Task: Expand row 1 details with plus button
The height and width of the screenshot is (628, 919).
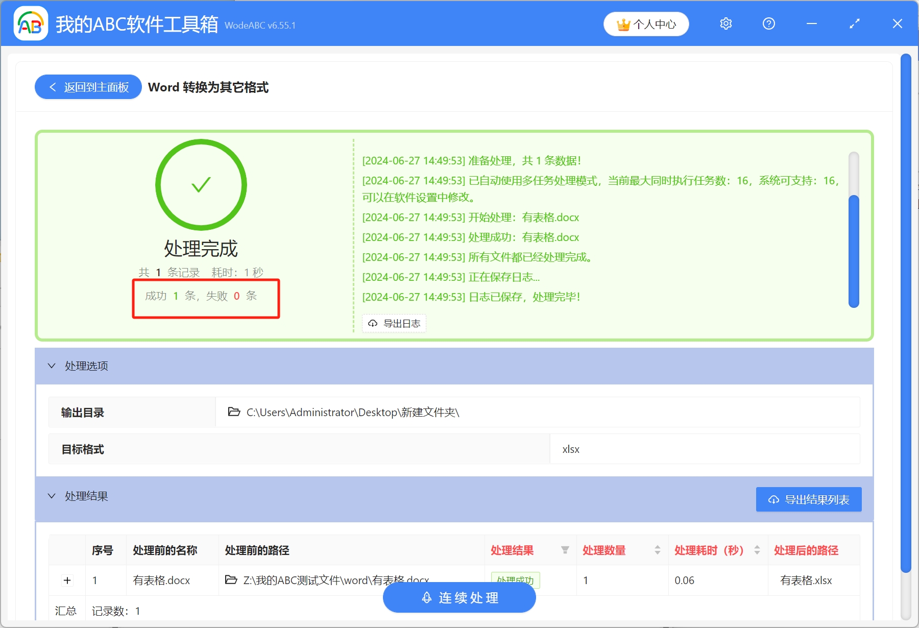Action: pos(67,581)
